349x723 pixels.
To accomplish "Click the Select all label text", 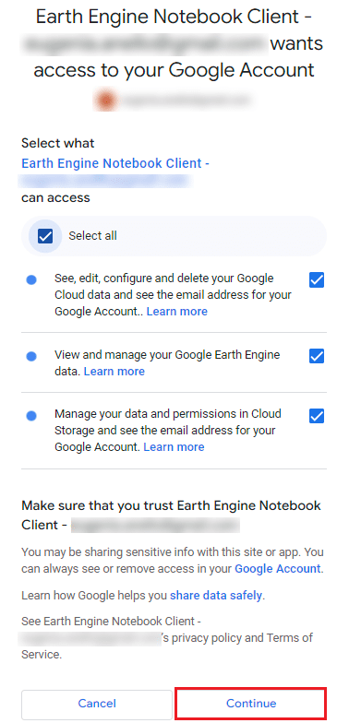I will click(92, 236).
